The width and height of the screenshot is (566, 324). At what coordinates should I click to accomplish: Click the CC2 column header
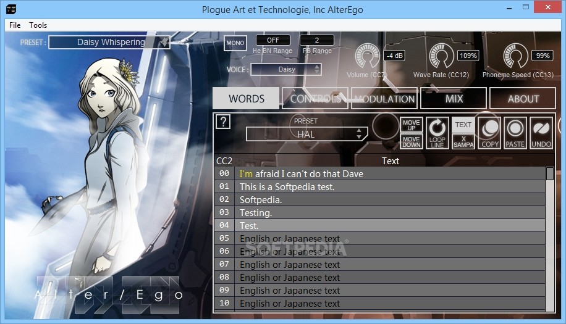(224, 160)
